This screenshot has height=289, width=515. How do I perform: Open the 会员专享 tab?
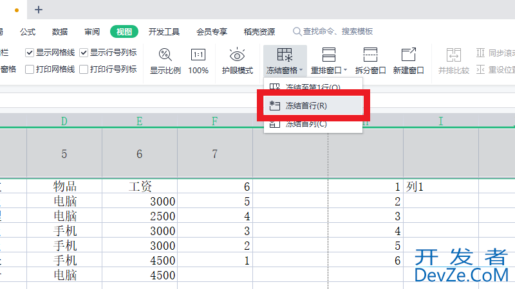pos(212,31)
